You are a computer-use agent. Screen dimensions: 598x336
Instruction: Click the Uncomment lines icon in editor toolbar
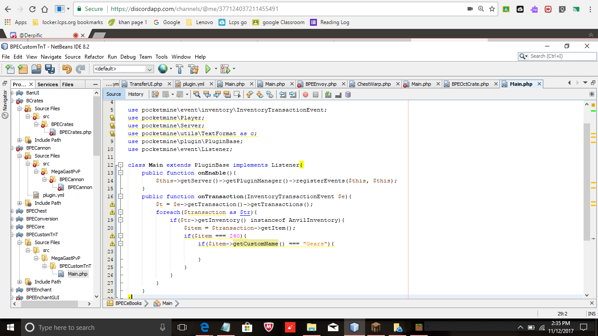coord(338,94)
